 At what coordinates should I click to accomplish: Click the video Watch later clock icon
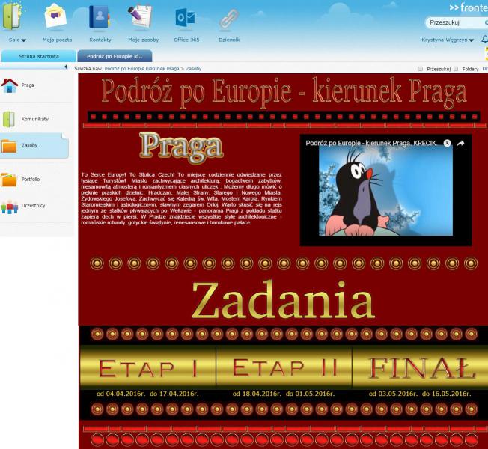[x=447, y=143]
